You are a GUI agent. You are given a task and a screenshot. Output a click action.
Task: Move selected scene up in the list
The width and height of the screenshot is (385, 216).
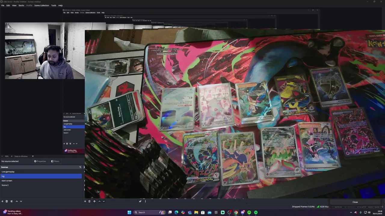pos(17,201)
